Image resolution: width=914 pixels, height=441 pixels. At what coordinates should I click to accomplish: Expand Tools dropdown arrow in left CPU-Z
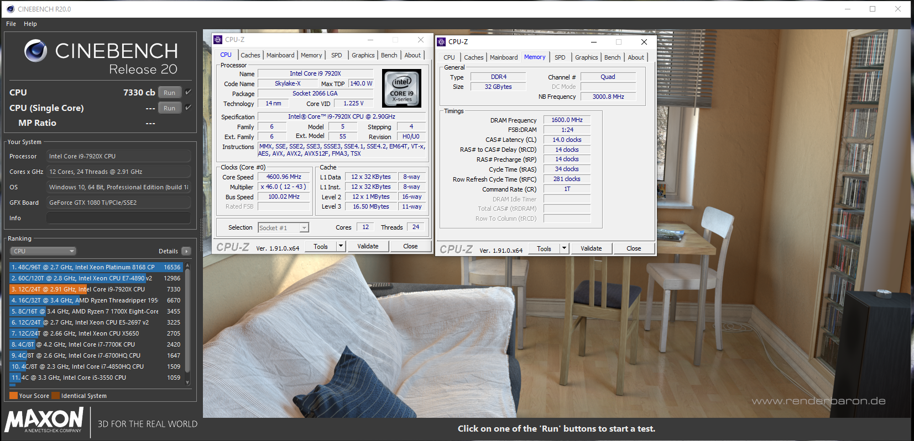(x=341, y=246)
